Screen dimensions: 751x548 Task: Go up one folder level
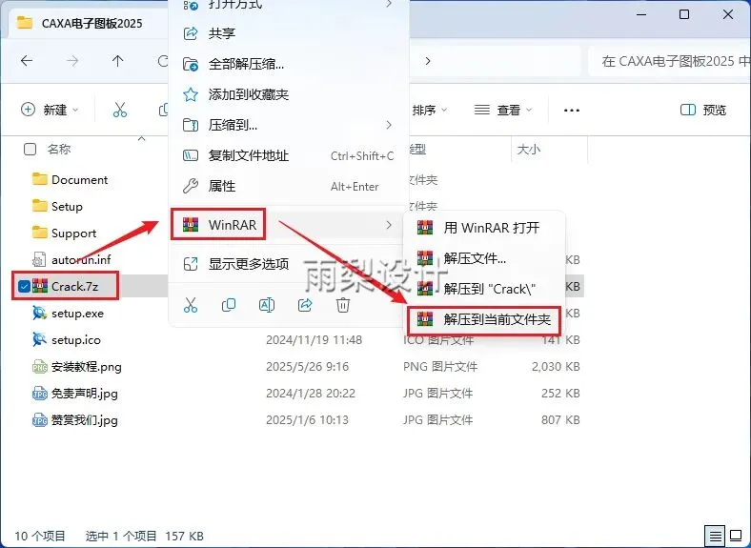click(117, 61)
